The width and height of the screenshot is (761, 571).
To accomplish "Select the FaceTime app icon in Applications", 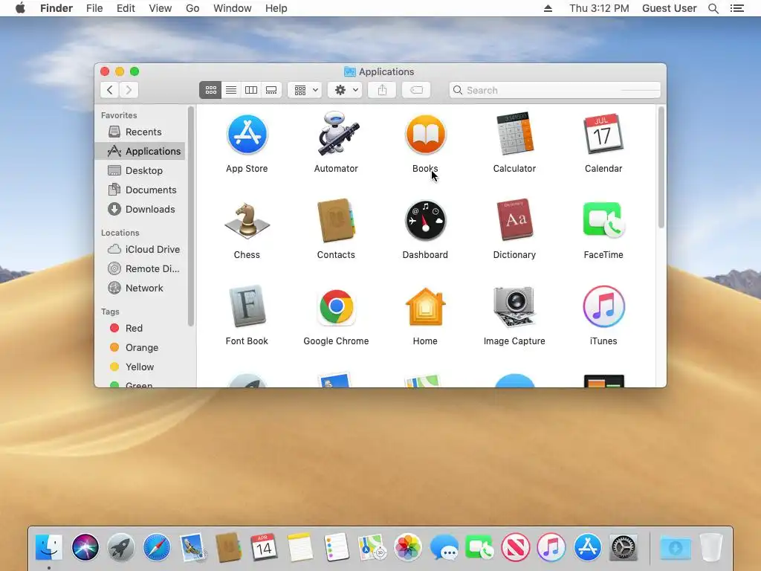I will point(603,220).
